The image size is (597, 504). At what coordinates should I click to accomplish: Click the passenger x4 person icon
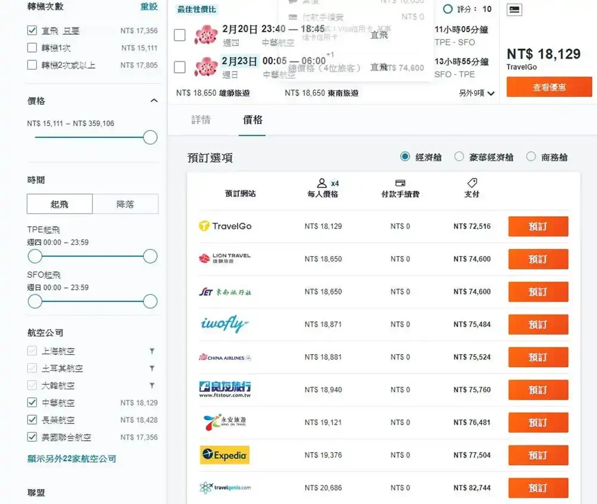[x=322, y=183]
